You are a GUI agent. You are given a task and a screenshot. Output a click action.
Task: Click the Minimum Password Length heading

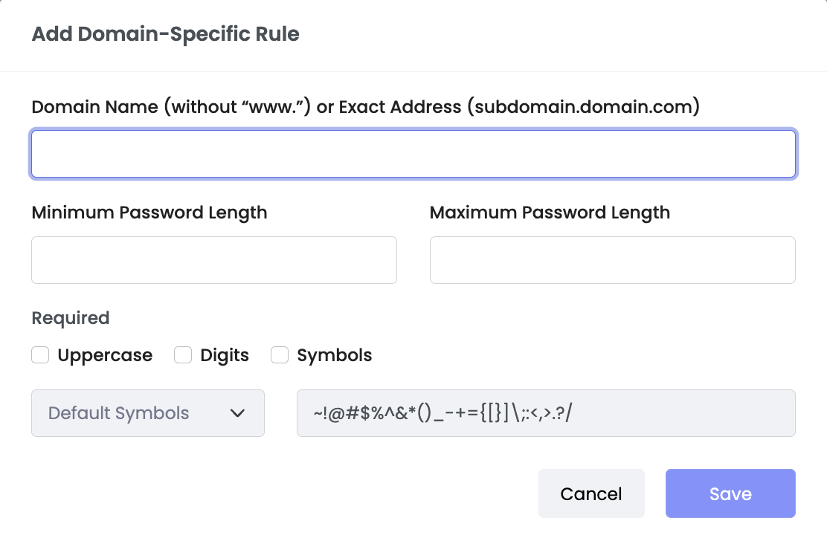click(149, 213)
